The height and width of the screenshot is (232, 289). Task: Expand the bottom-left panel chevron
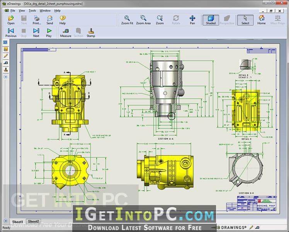point(5,221)
